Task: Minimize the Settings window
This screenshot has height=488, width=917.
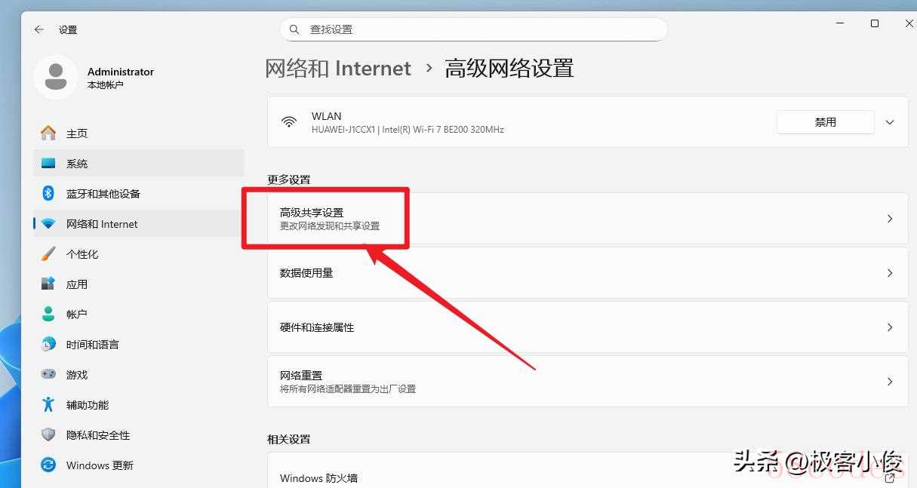Action: coord(839,23)
